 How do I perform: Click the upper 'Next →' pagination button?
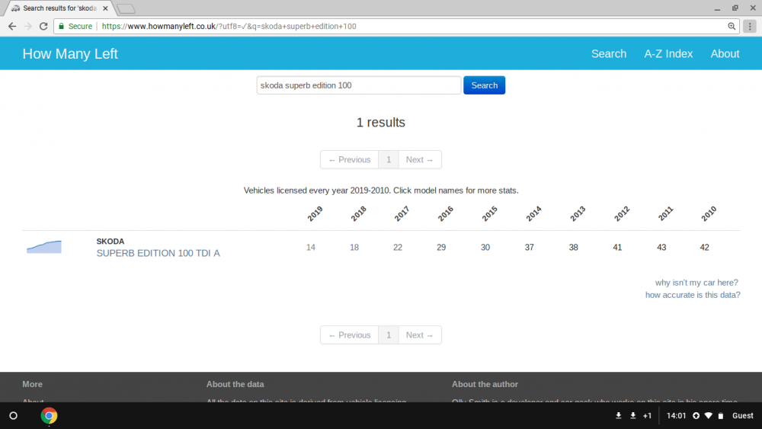(419, 160)
